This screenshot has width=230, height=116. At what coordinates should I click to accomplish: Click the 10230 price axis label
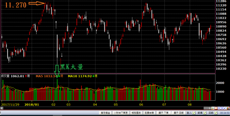pos(221,69)
